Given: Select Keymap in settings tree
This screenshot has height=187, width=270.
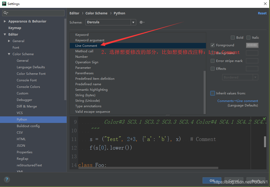Looking at the screenshot, I should coord(15,28).
